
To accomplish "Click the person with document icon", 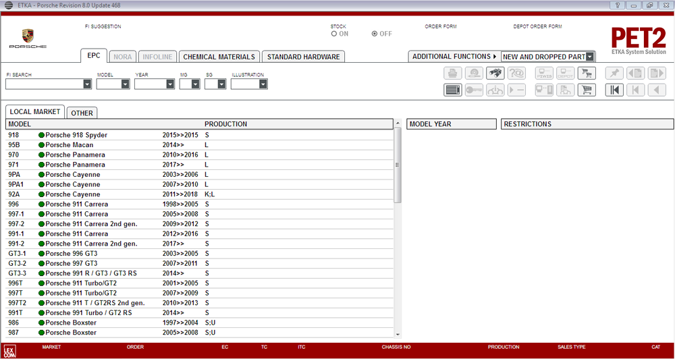I will (565, 90).
